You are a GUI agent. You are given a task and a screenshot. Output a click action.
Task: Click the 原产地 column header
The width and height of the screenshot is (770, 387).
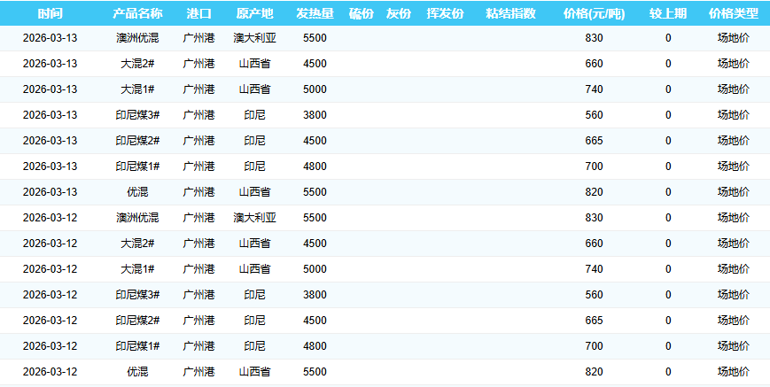[255, 13]
